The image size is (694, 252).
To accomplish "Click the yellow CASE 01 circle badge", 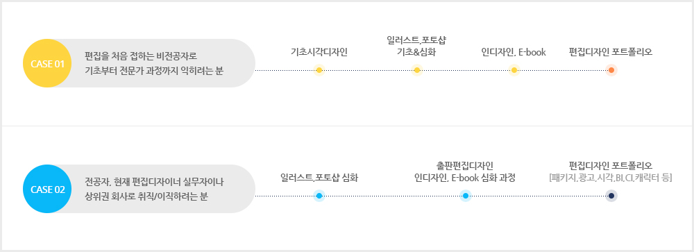I will coord(47,63).
